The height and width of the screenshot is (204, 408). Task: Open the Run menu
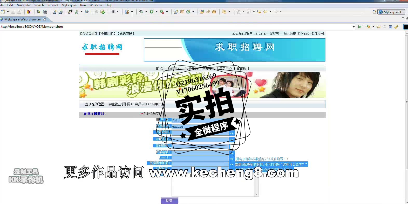[83, 5]
